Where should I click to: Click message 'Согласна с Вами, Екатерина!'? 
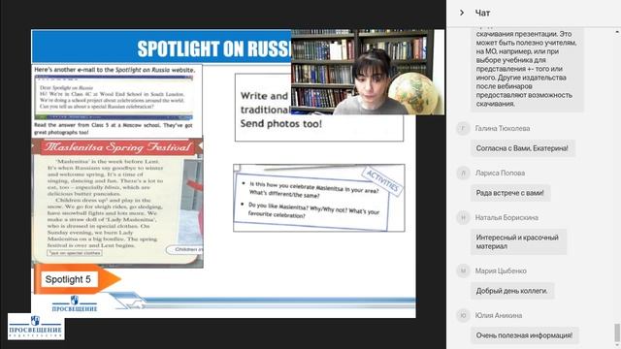[522, 148]
